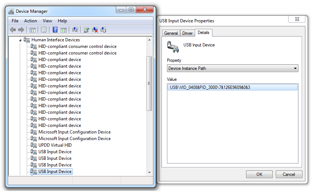Open the Property dropdown showing Device Instance Path
Viewport: 312px width, 192px height.
coord(233,68)
